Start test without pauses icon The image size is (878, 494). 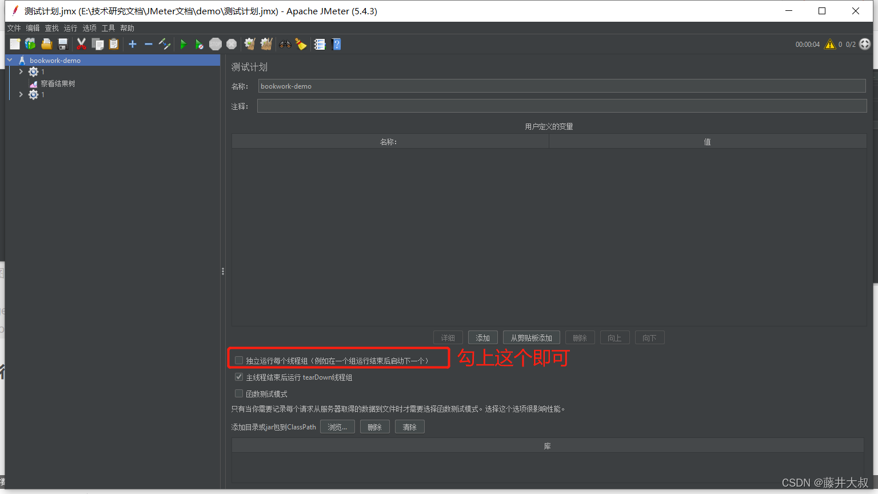pos(199,44)
